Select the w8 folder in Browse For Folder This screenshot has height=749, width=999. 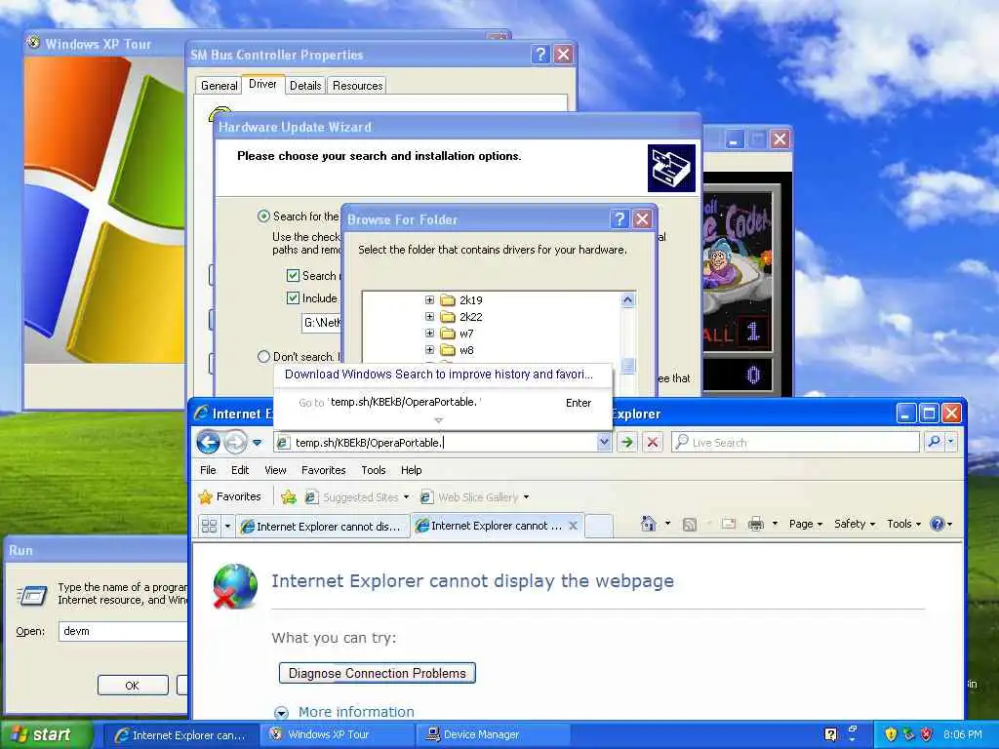[466, 350]
